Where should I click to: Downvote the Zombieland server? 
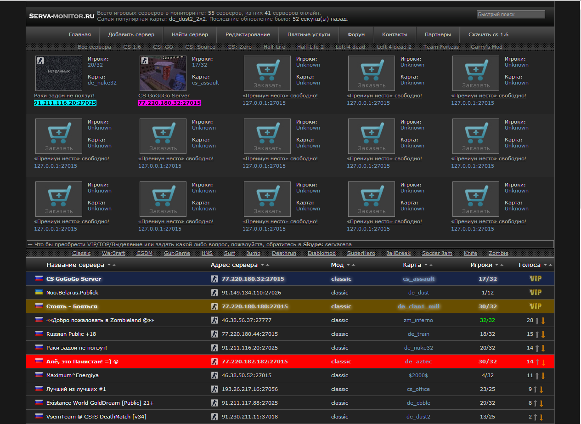(543, 321)
